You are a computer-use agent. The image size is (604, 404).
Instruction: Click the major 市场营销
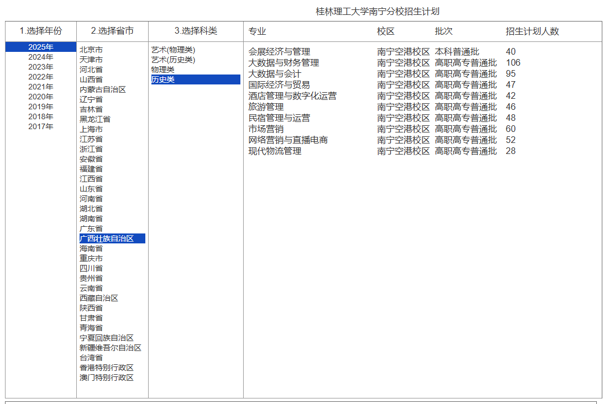coord(266,129)
